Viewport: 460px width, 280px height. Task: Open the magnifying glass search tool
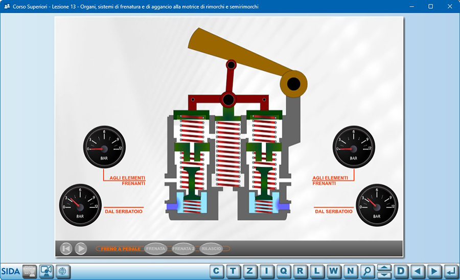point(366,271)
